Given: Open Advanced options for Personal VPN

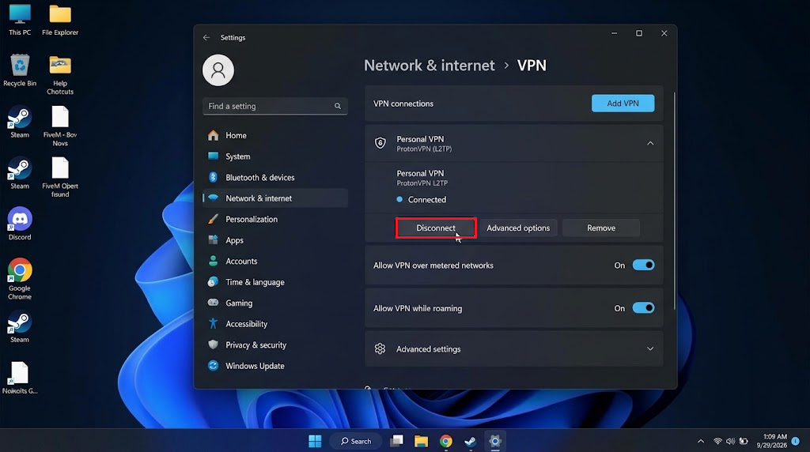Looking at the screenshot, I should (518, 228).
